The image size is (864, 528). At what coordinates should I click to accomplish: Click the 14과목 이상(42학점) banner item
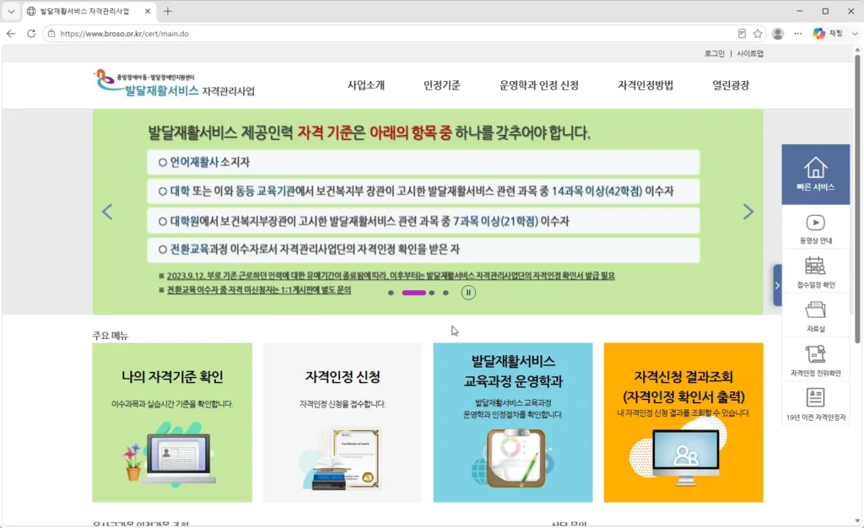click(424, 191)
